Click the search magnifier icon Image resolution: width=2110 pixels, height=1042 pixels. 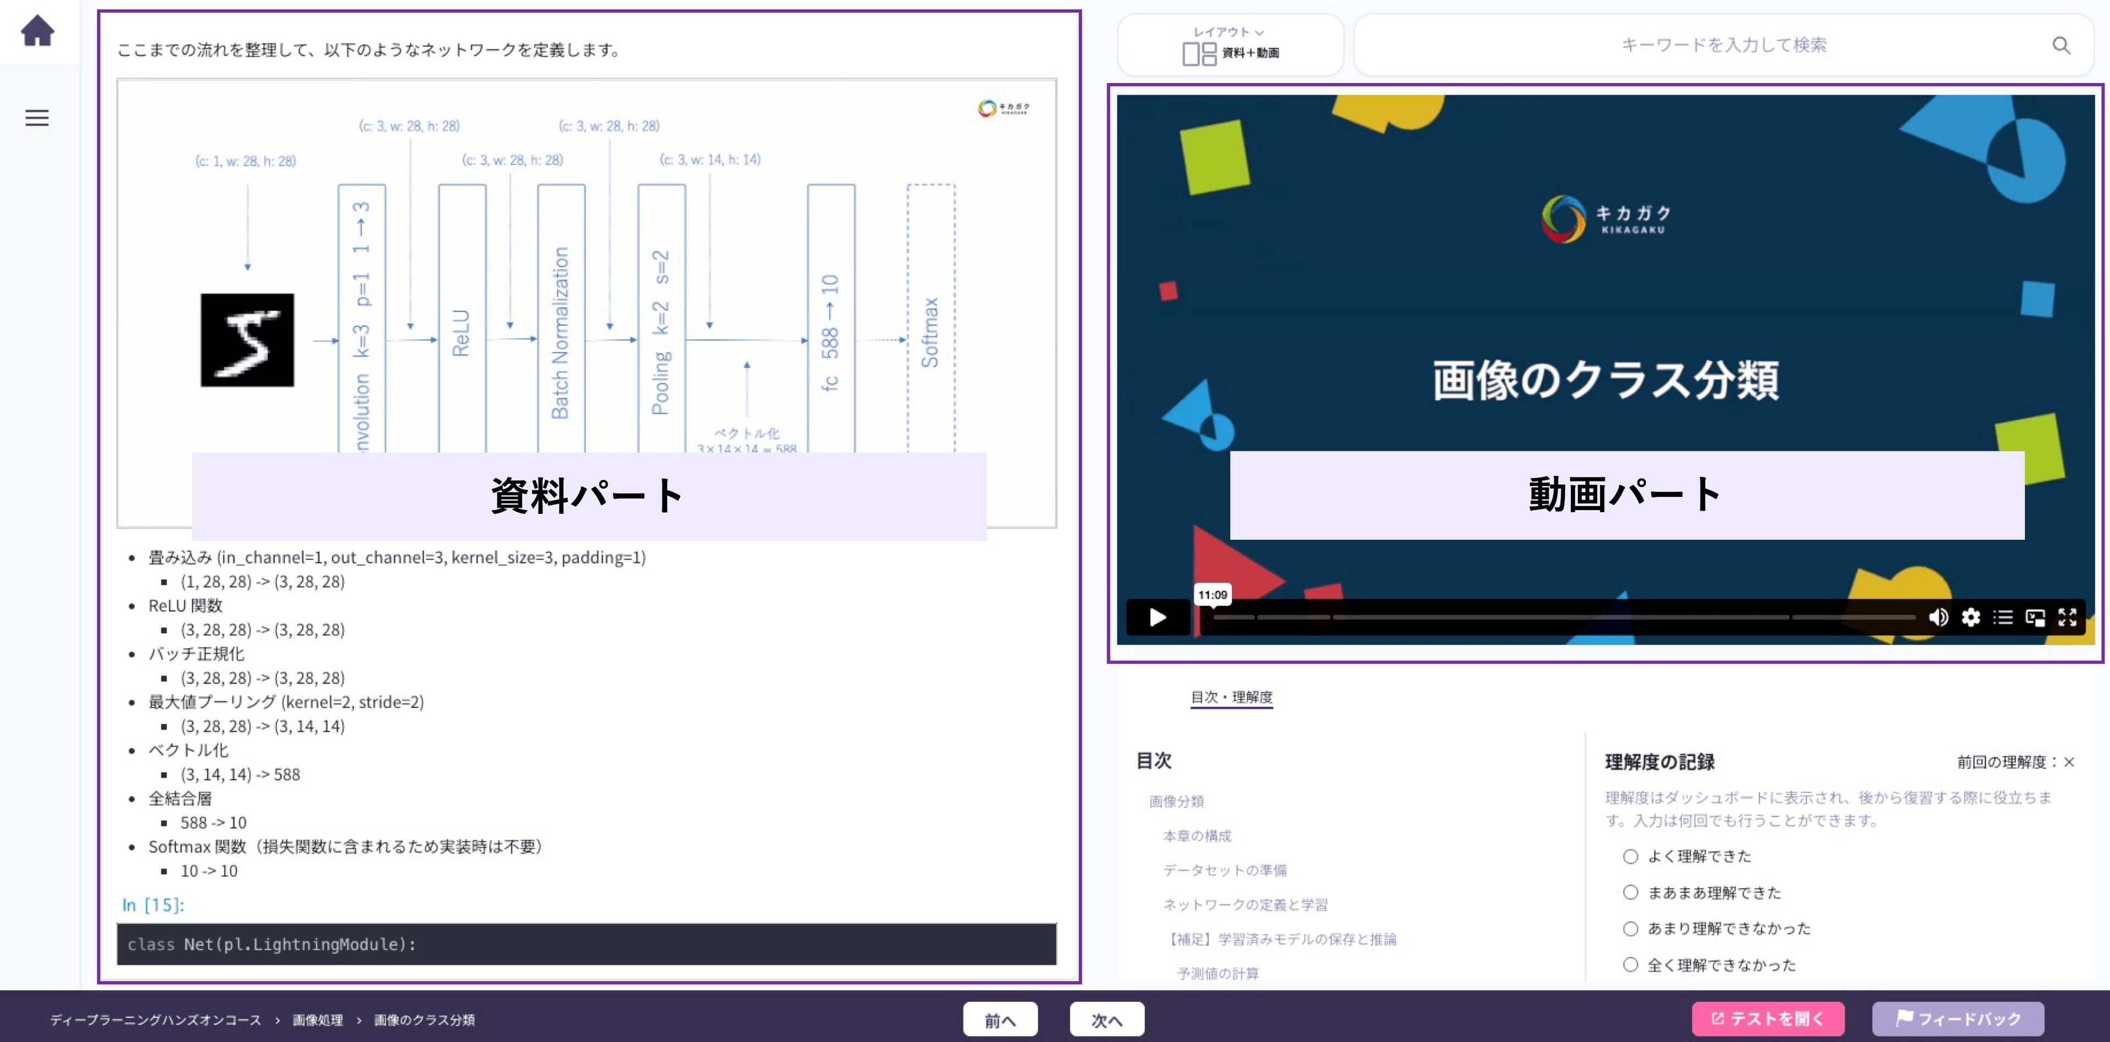(2061, 46)
